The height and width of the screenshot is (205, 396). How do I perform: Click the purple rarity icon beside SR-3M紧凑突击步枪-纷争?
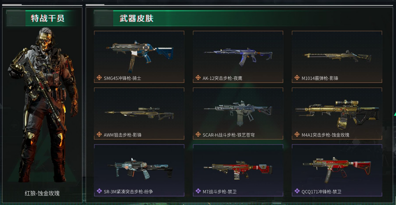99,191
